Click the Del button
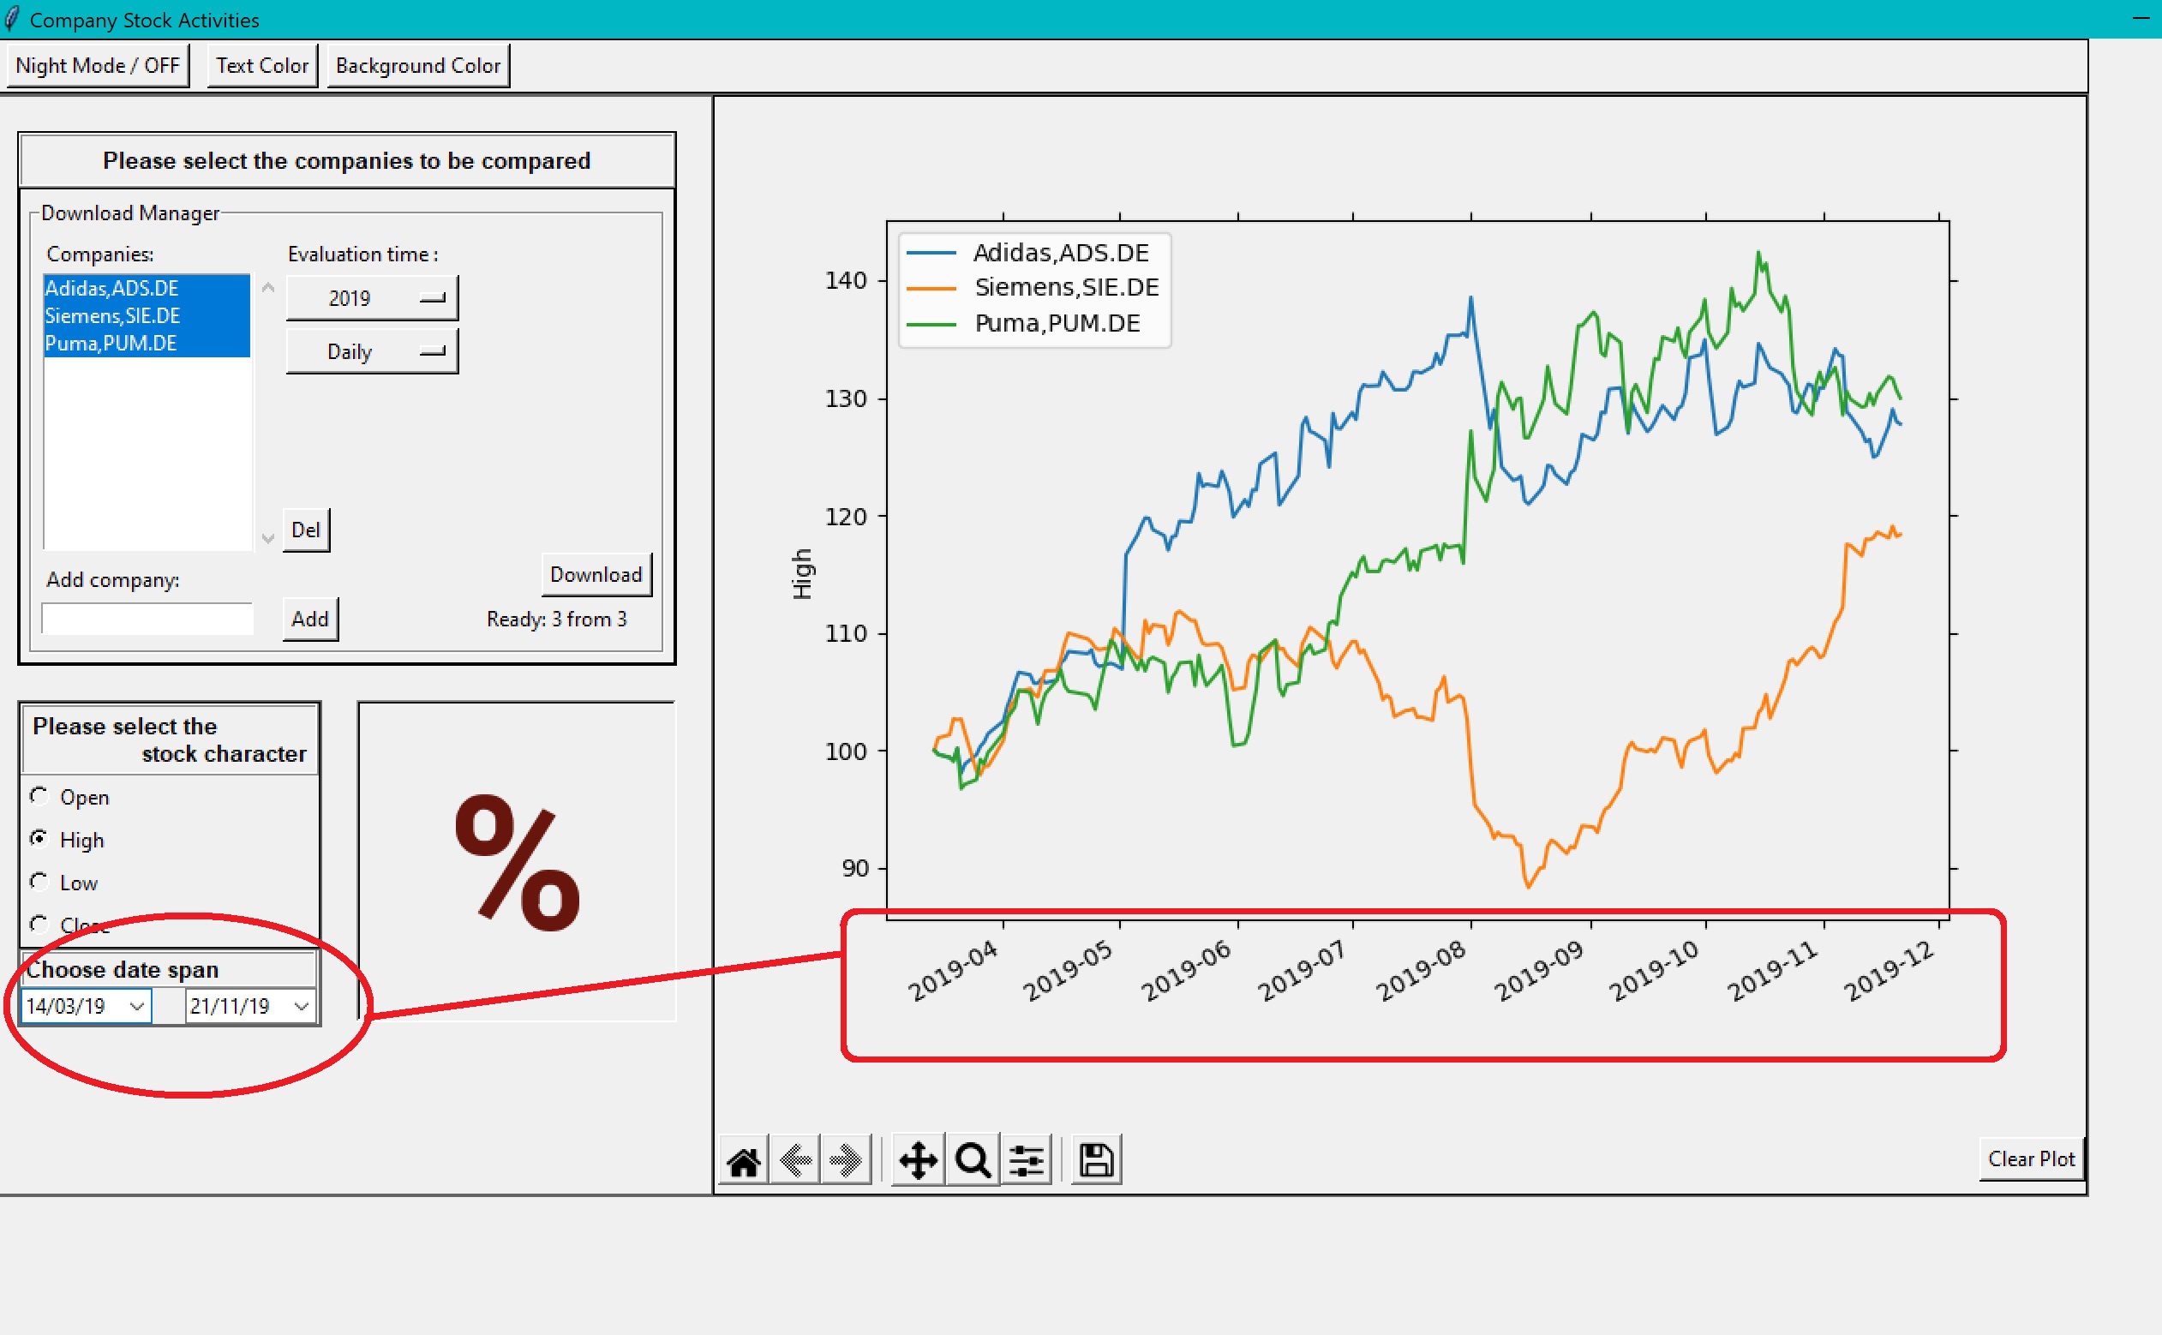This screenshot has height=1335, width=2162. [305, 530]
